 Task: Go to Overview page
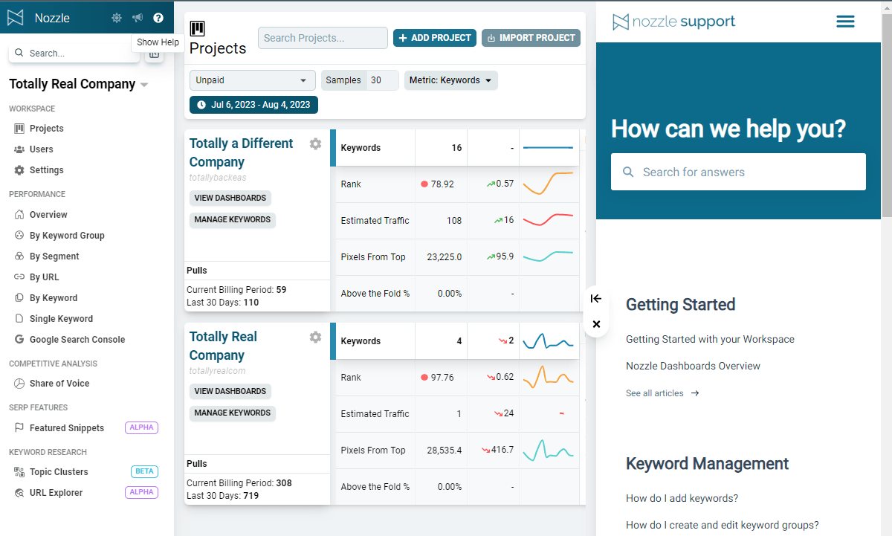point(48,215)
